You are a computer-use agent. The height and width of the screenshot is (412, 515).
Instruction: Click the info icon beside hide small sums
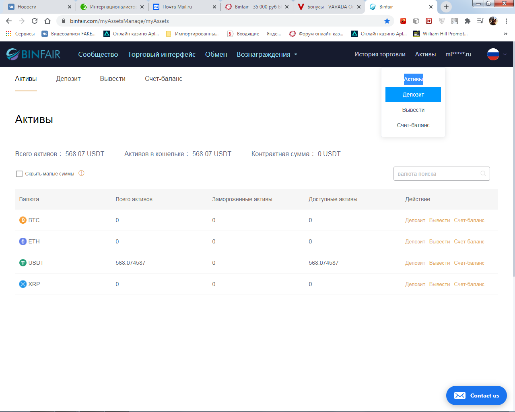(81, 173)
